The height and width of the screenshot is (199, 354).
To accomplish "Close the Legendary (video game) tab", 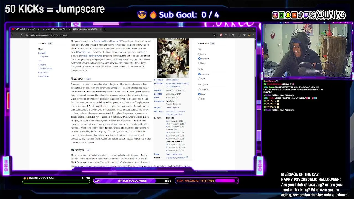I will (100, 29).
